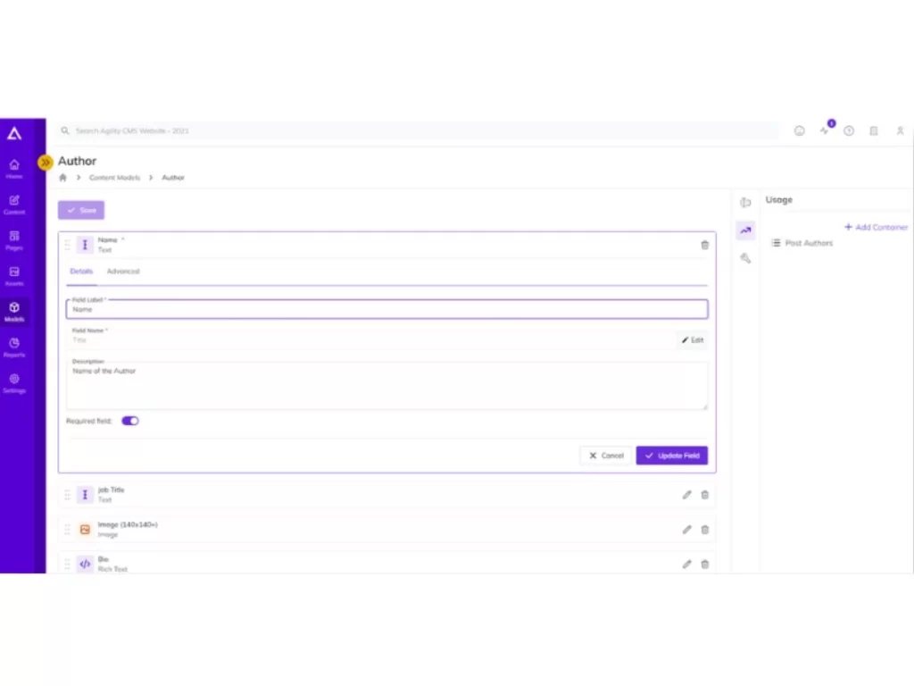The width and height of the screenshot is (914, 686).
Task: Open Settings in the sidebar
Action: 14,383
